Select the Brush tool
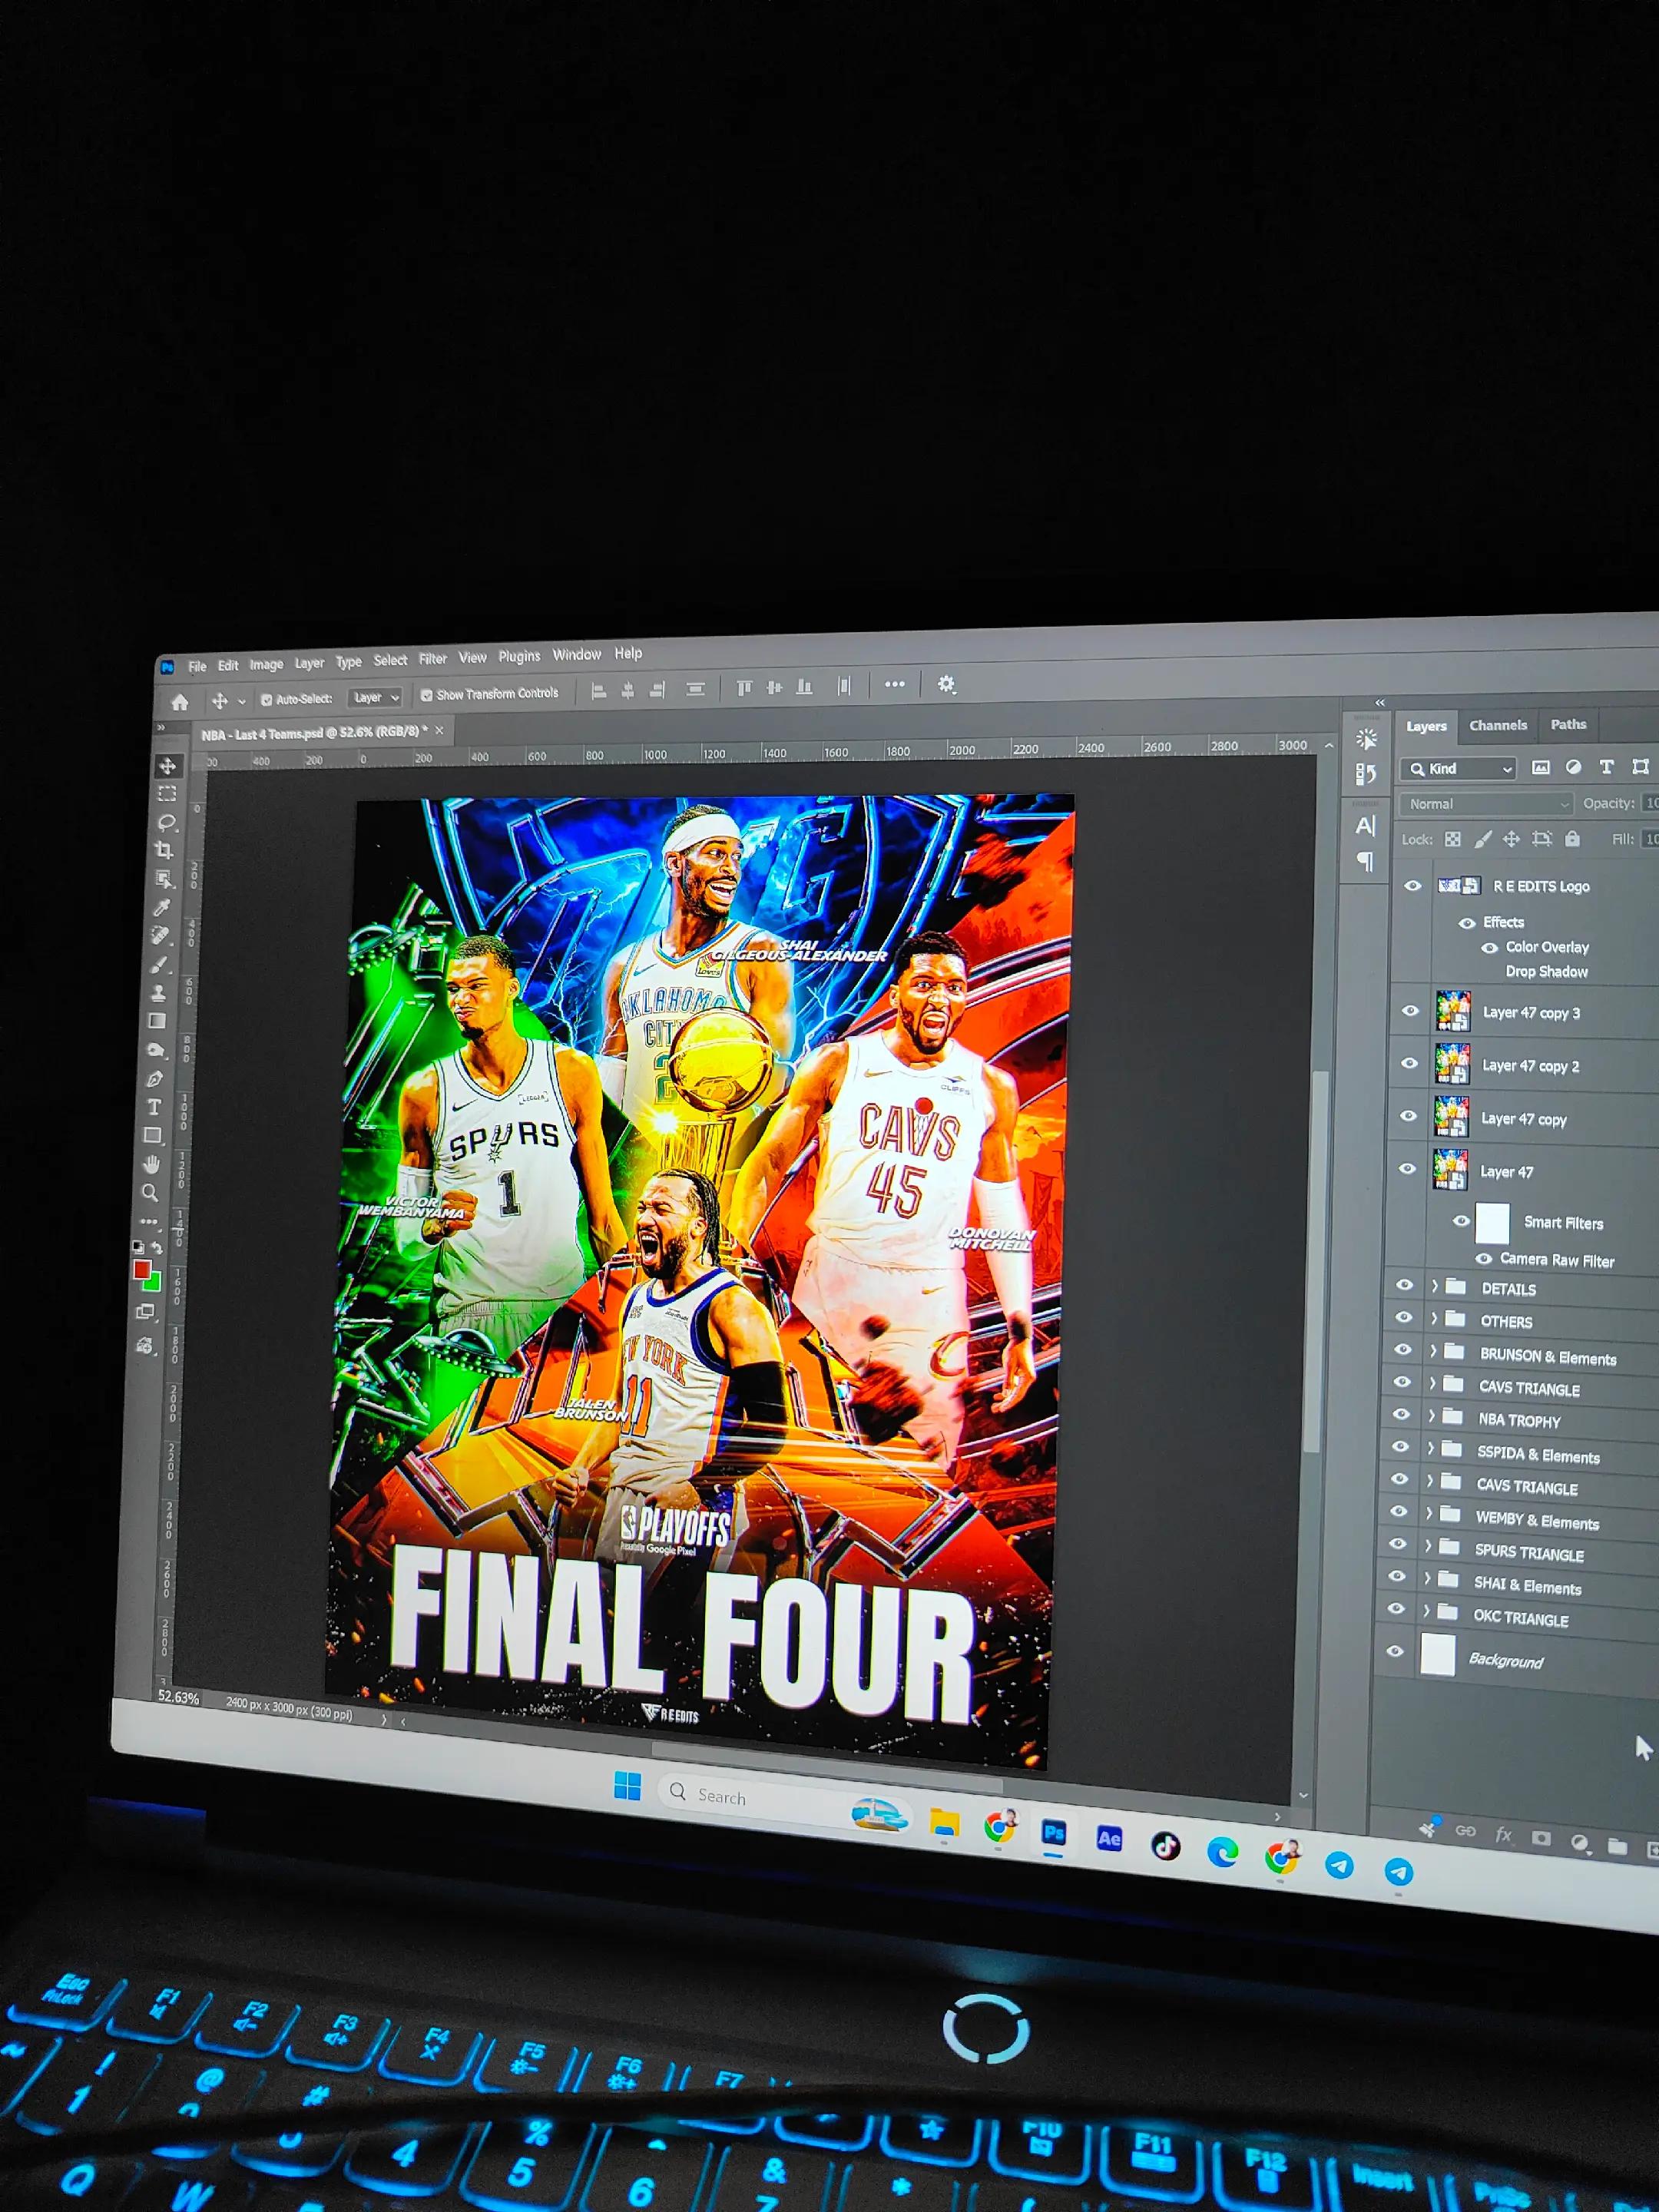Image resolution: width=1659 pixels, height=2212 pixels. click(x=159, y=965)
